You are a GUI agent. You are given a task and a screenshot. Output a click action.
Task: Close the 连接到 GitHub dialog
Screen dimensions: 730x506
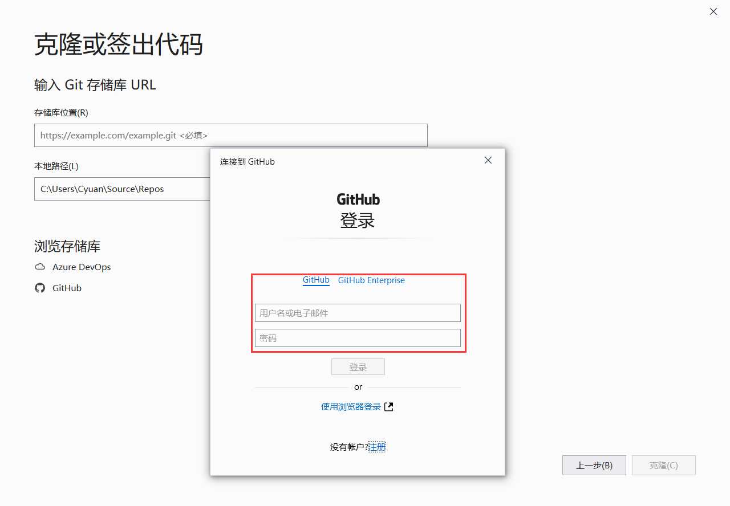point(488,161)
